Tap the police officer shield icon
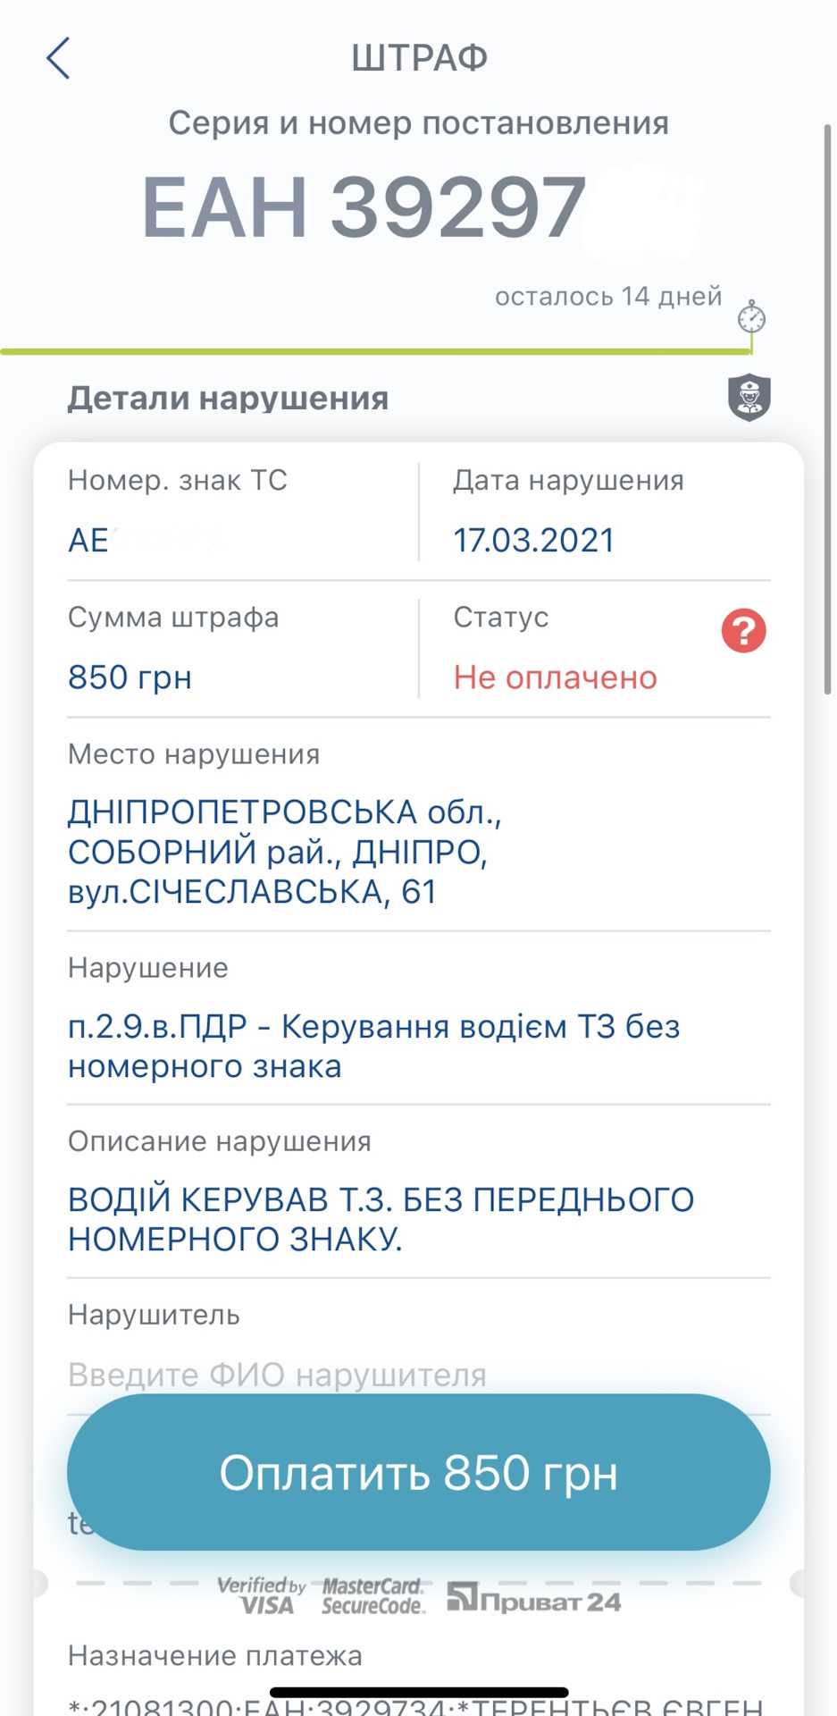Viewport: 837px width, 1716px height. pos(749,398)
